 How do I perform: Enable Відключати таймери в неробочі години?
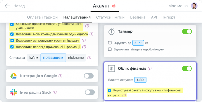coord(110,49)
